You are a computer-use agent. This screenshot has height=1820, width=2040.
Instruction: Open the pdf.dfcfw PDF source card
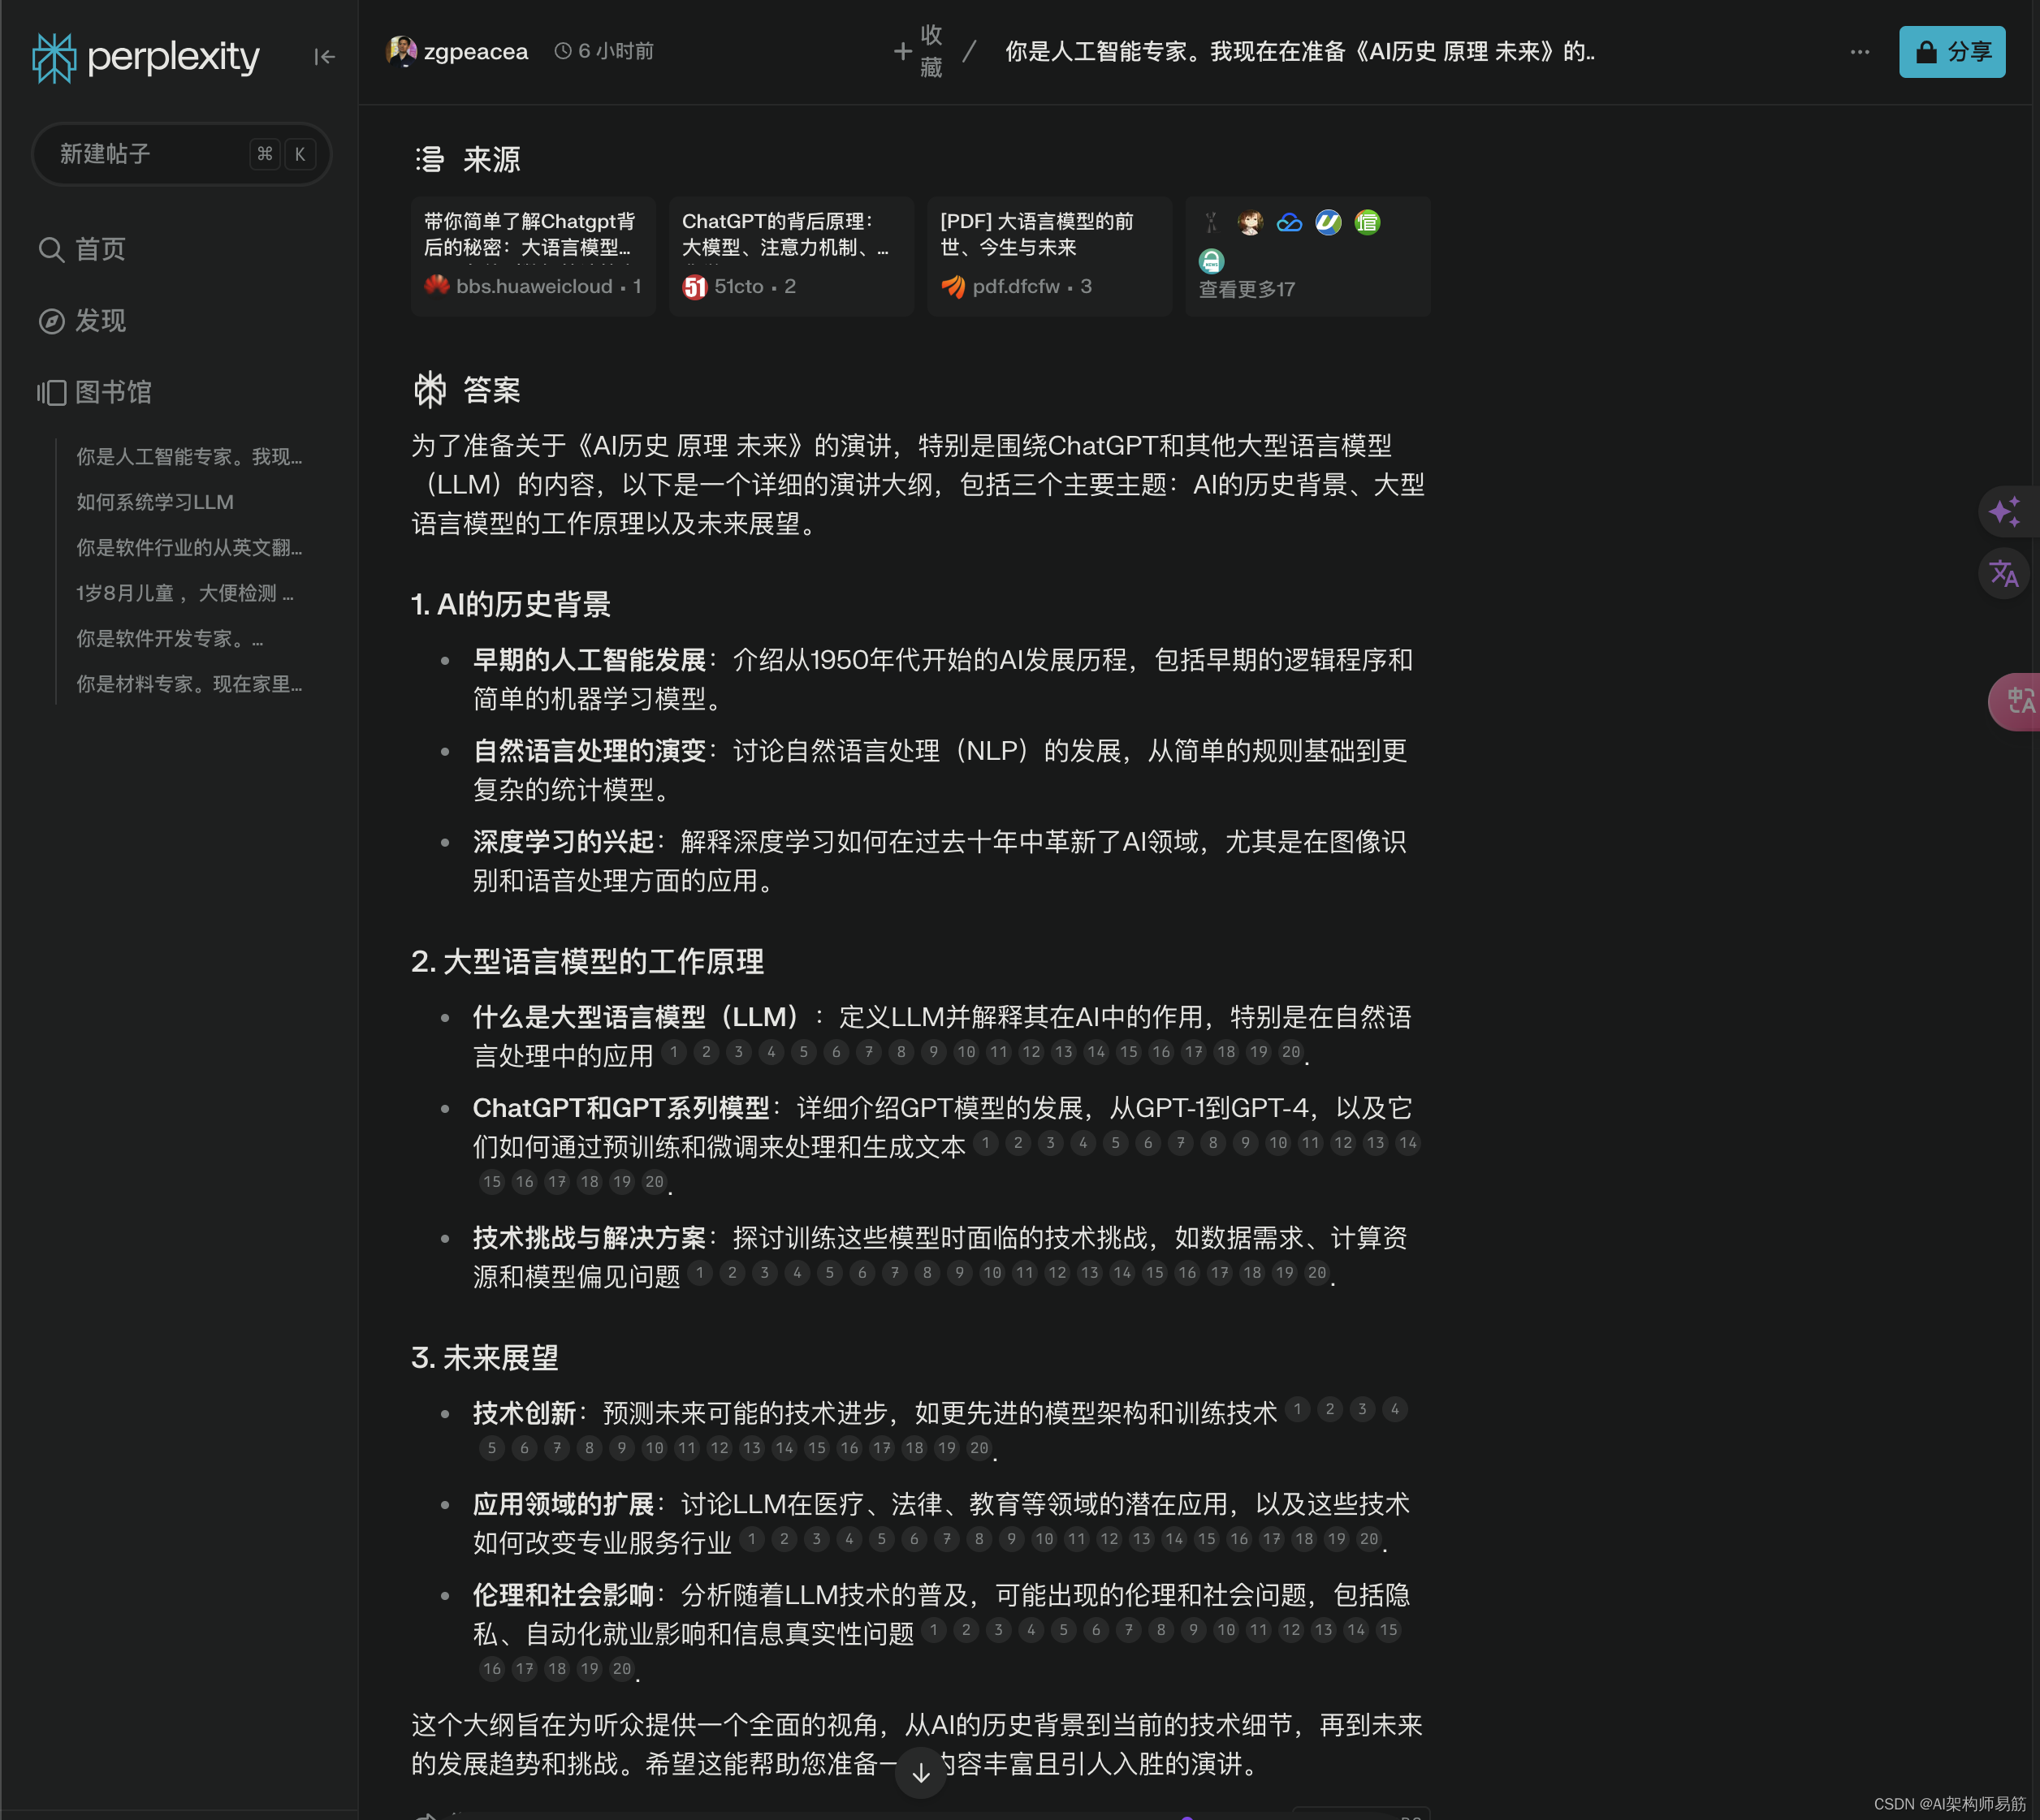point(1048,256)
